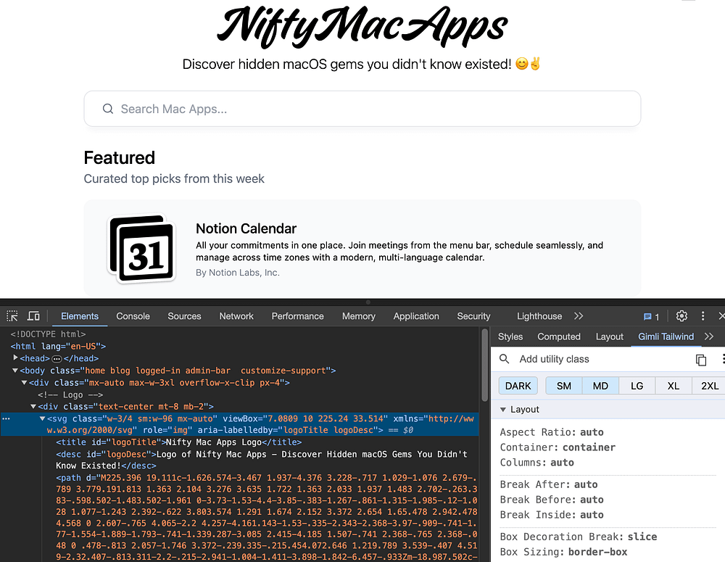Switch to the Layout pane

[609, 336]
